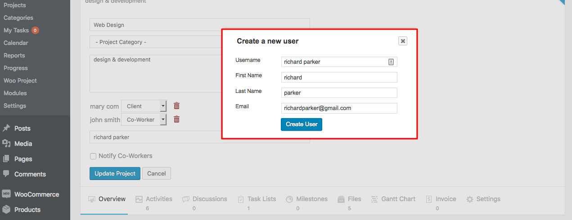Focus the Email input field
The width and height of the screenshot is (572, 220).
click(339, 108)
